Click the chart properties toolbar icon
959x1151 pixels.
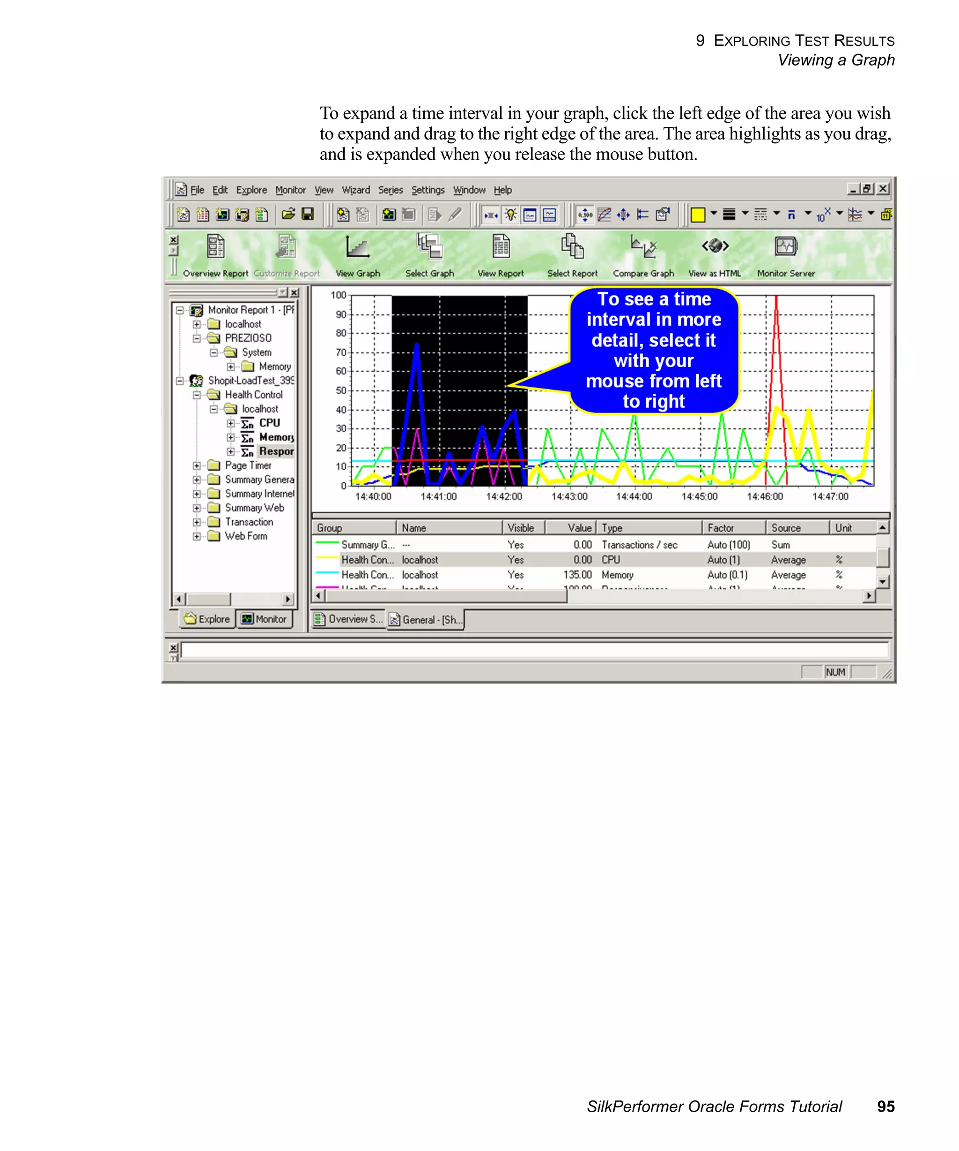point(662,215)
